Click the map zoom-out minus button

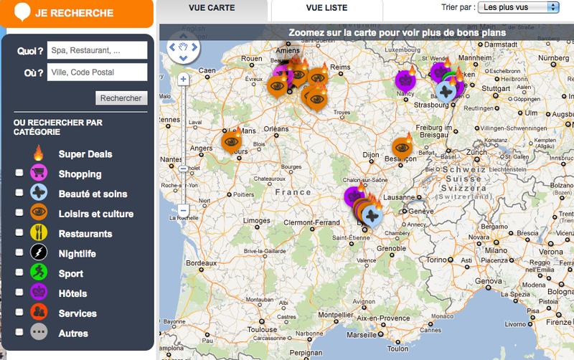[184, 210]
